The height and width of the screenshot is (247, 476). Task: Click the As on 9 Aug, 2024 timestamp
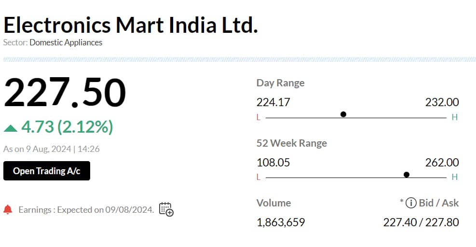[52, 149]
